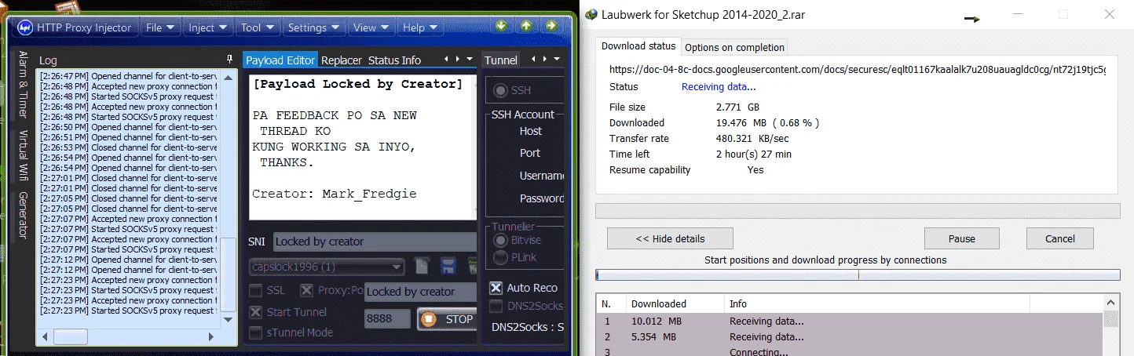Viewport: 1134px width, 356px height.
Task: Toggle the Auto Reconnect checkbox
Action: [x=496, y=288]
